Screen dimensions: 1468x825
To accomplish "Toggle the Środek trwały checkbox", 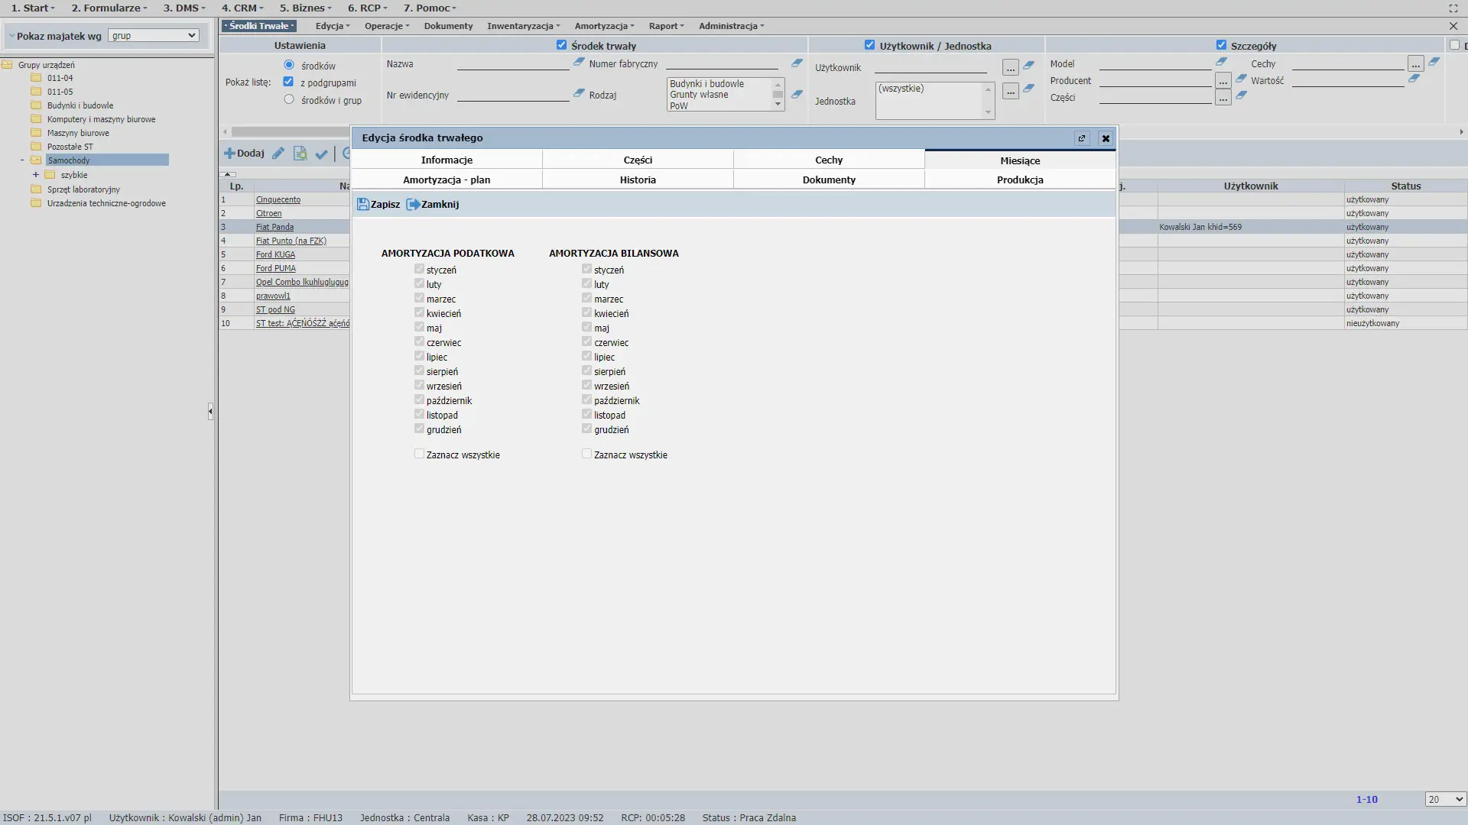I will (x=561, y=45).
